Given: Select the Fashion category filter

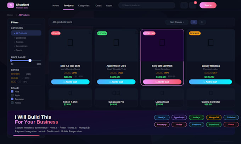Looking at the screenshot, I should [19, 42].
